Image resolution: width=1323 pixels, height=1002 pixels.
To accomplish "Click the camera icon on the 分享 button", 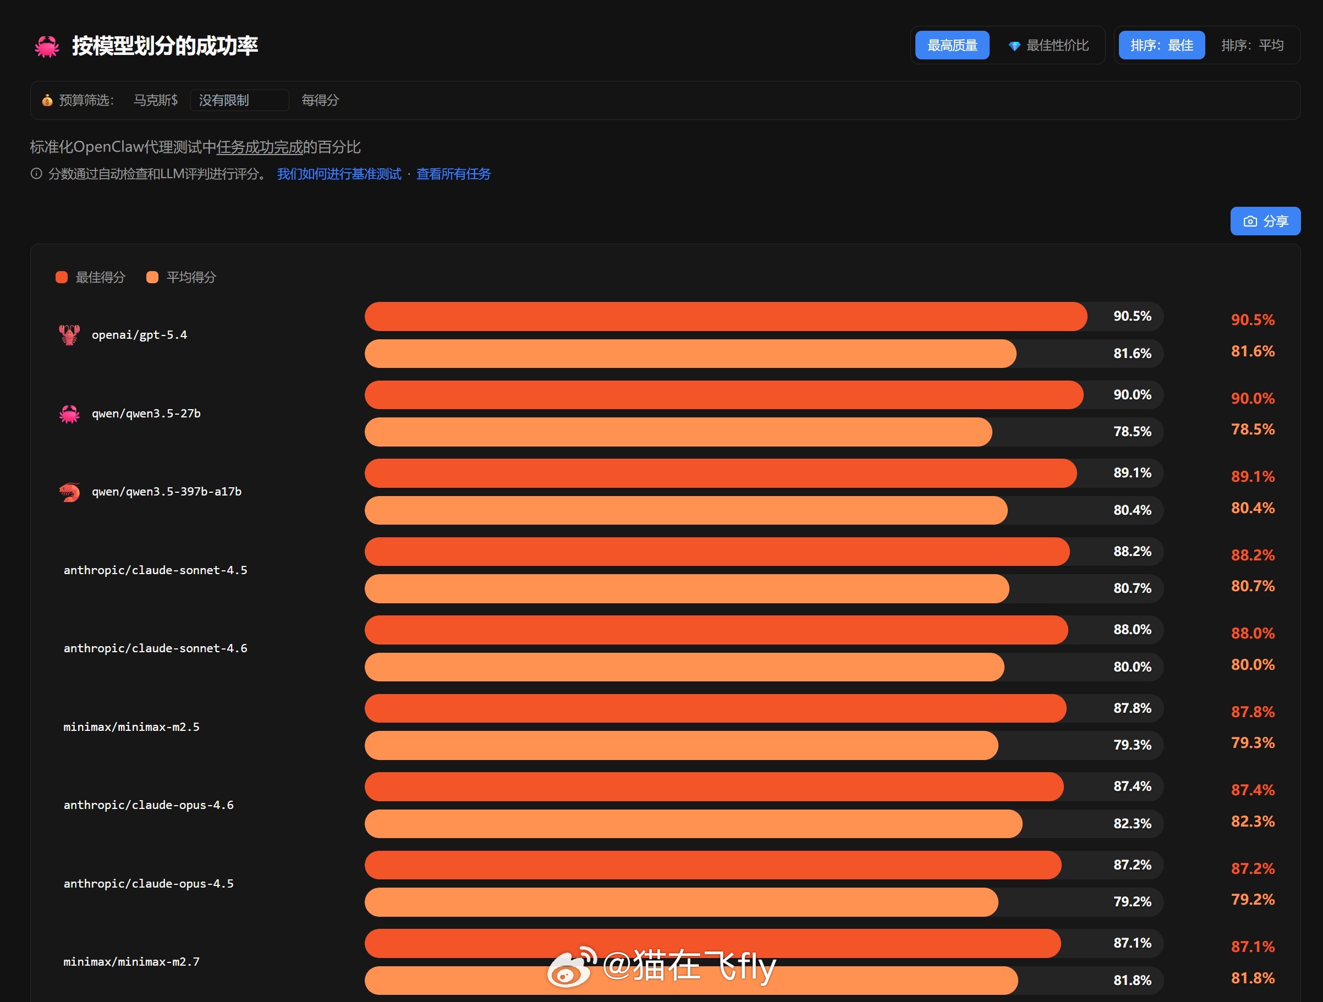I will [x=1250, y=221].
